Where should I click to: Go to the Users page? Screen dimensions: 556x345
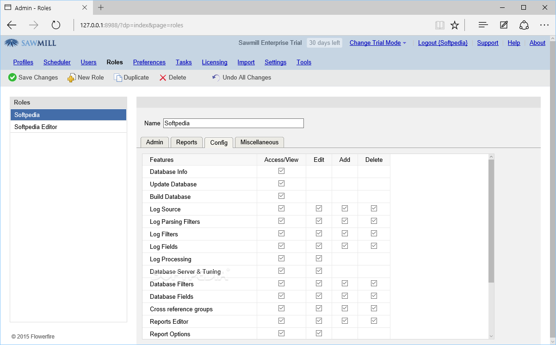tap(88, 62)
